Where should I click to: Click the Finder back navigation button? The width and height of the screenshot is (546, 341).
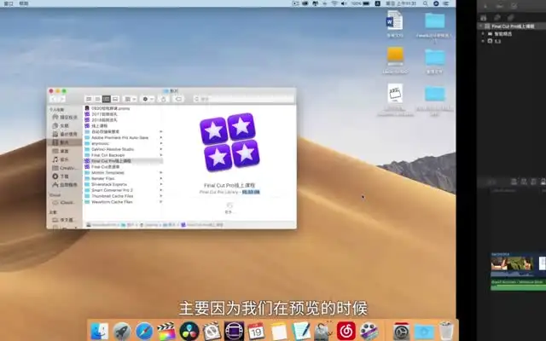[x=55, y=99]
